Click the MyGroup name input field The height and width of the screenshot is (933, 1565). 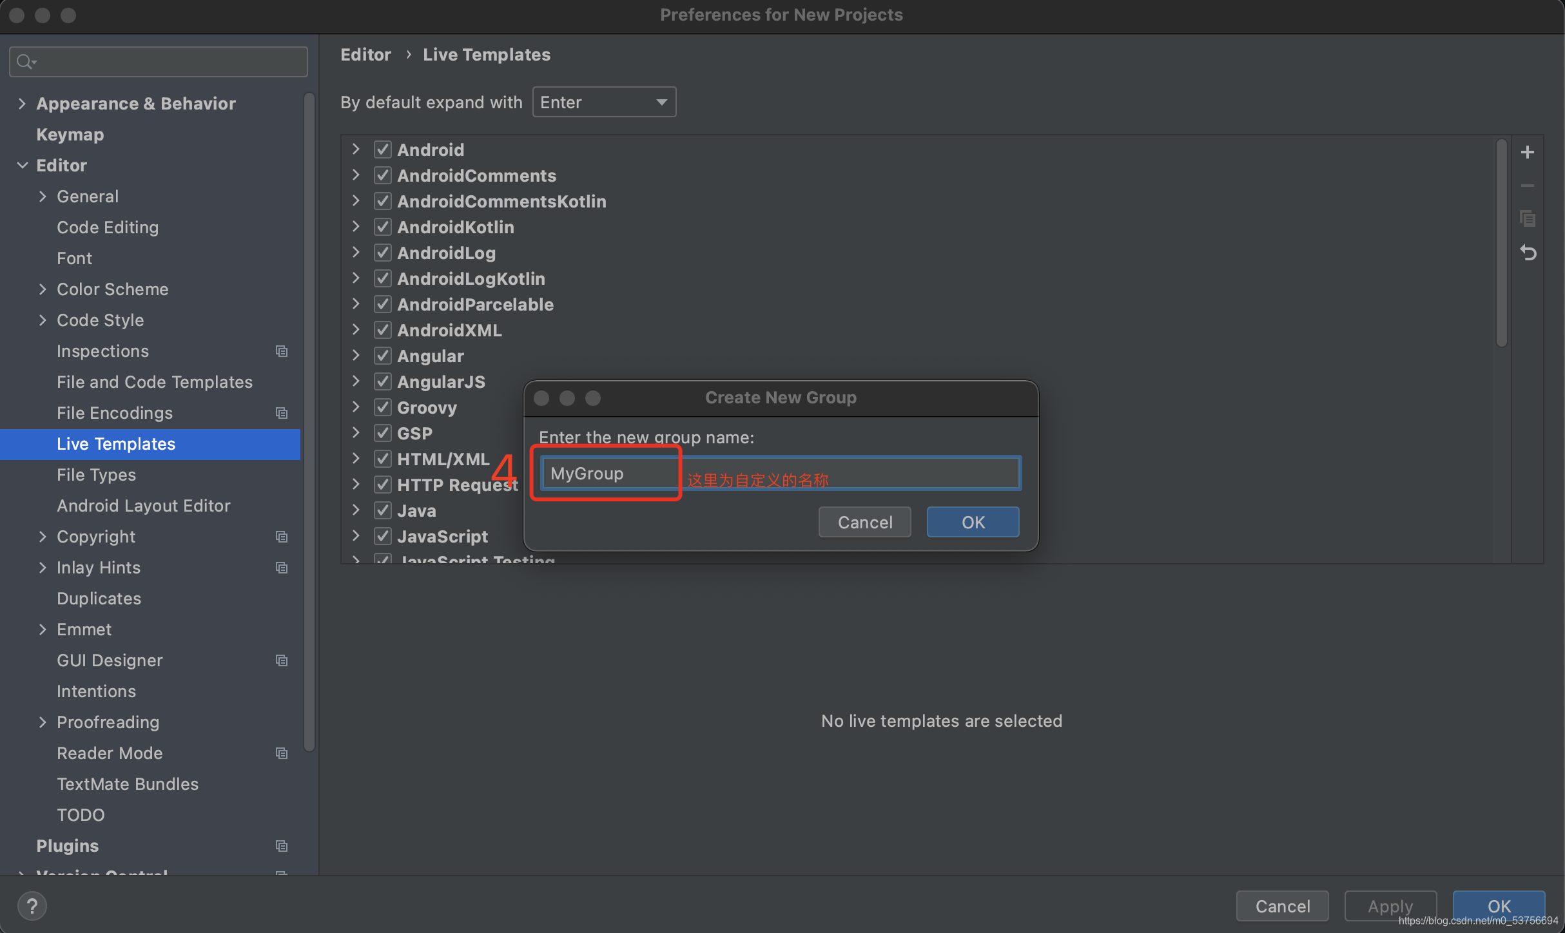(779, 473)
